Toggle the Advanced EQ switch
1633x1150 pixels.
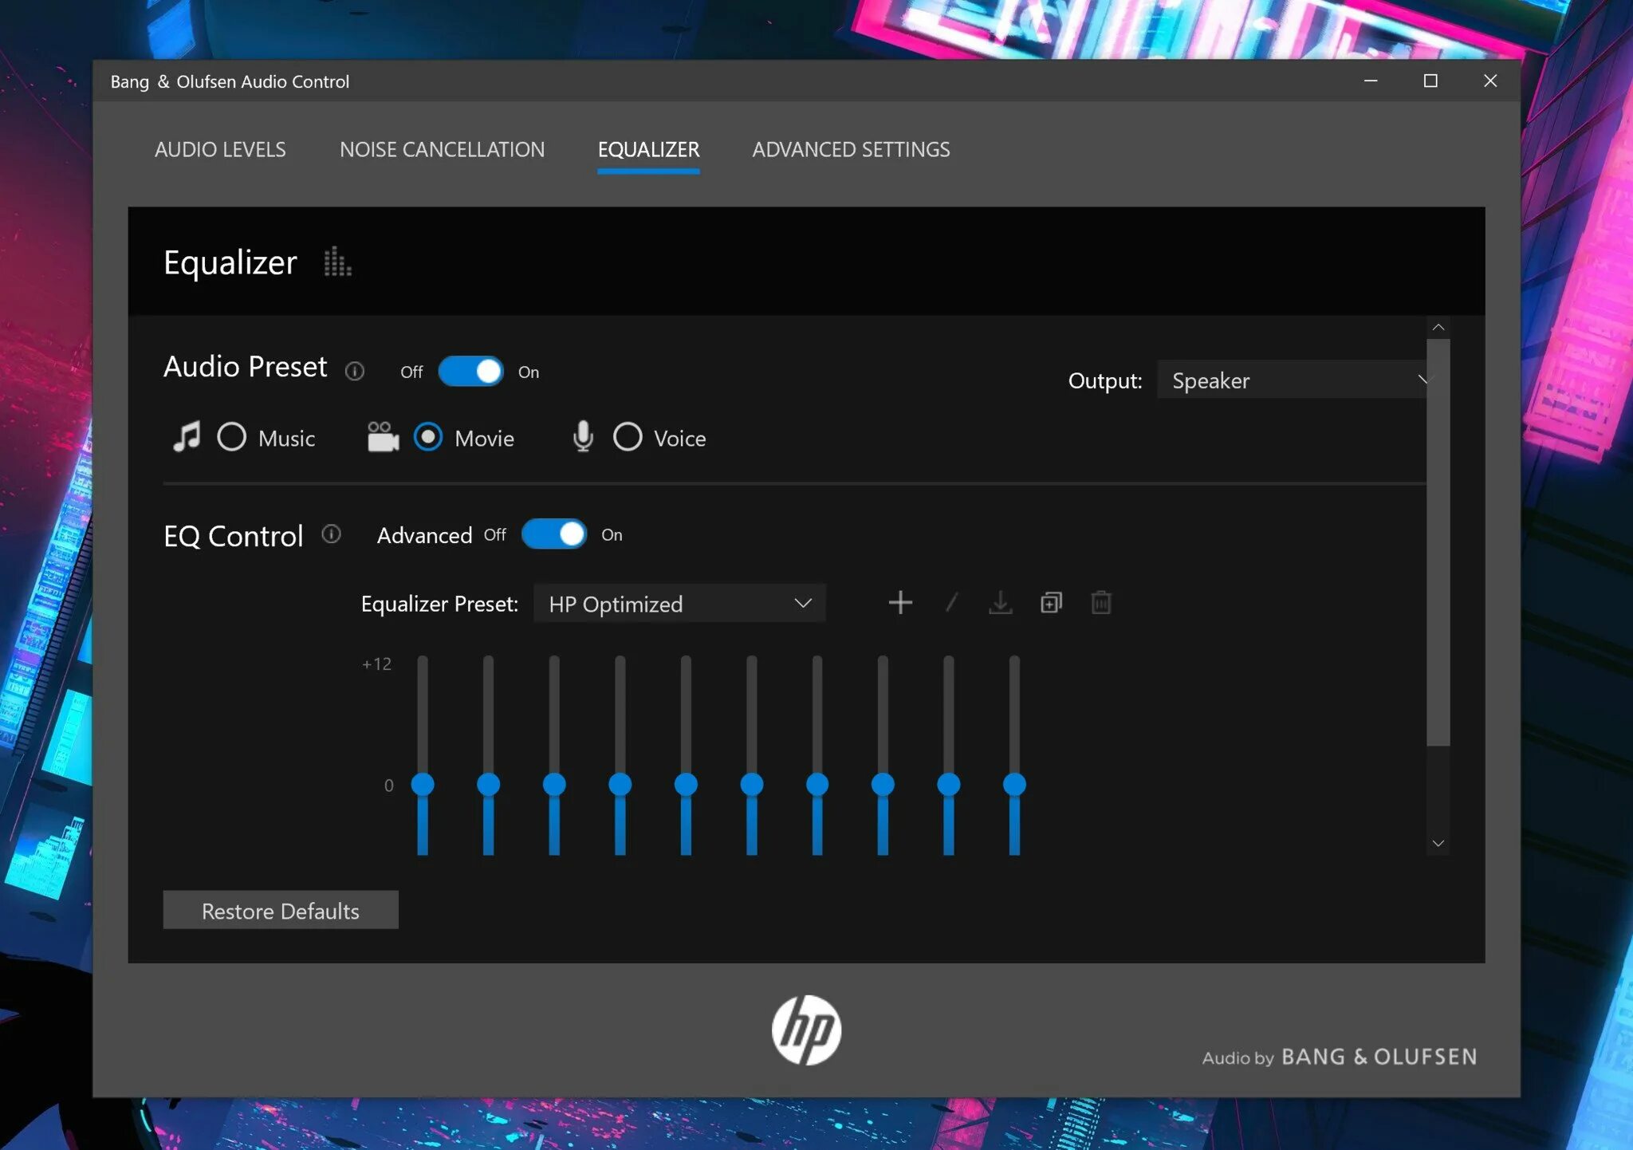point(553,534)
